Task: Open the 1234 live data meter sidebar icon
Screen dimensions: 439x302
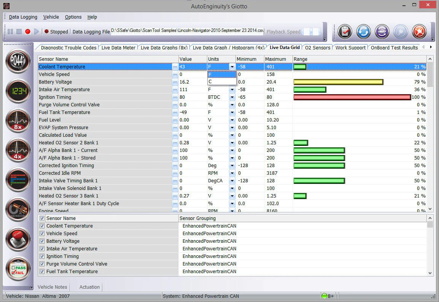Action: tap(18, 91)
